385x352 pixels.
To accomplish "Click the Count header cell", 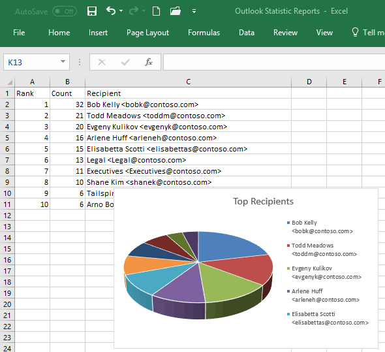I will 67,93.
